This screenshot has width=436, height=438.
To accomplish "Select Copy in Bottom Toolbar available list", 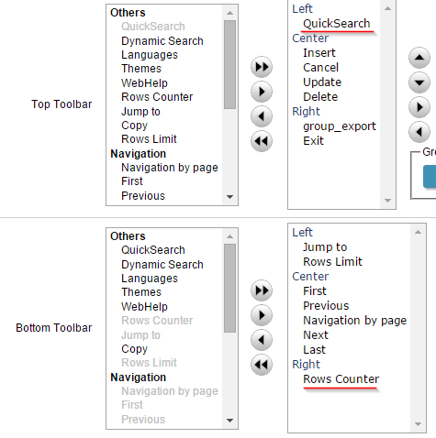I will pos(134,349).
